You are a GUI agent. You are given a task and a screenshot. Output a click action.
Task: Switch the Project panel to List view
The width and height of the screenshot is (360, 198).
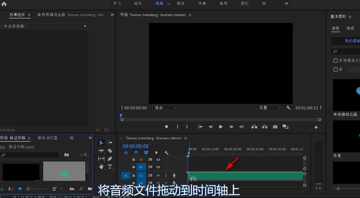(11, 189)
